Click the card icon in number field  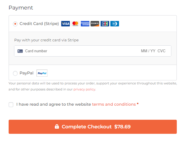[x=20, y=51]
